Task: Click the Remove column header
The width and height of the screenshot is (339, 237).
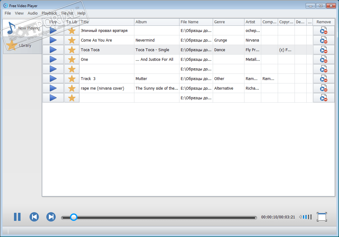Action: [x=324, y=22]
